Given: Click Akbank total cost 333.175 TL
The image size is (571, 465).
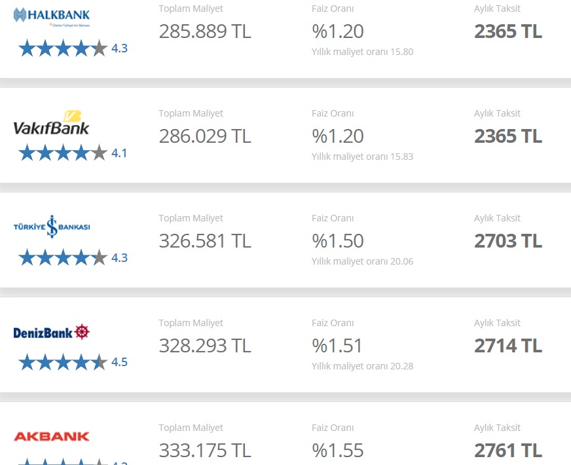Looking at the screenshot, I should pyautogui.click(x=205, y=450).
